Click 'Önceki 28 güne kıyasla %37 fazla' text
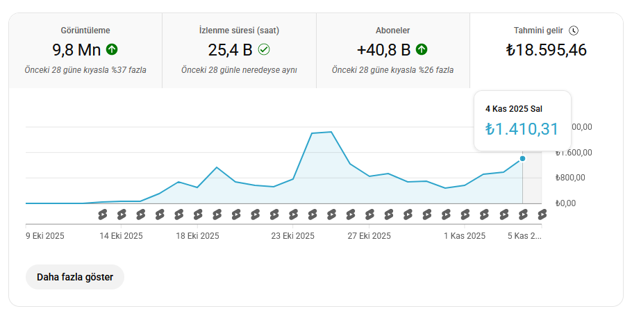Screen dimensions: 632x320 point(85,70)
